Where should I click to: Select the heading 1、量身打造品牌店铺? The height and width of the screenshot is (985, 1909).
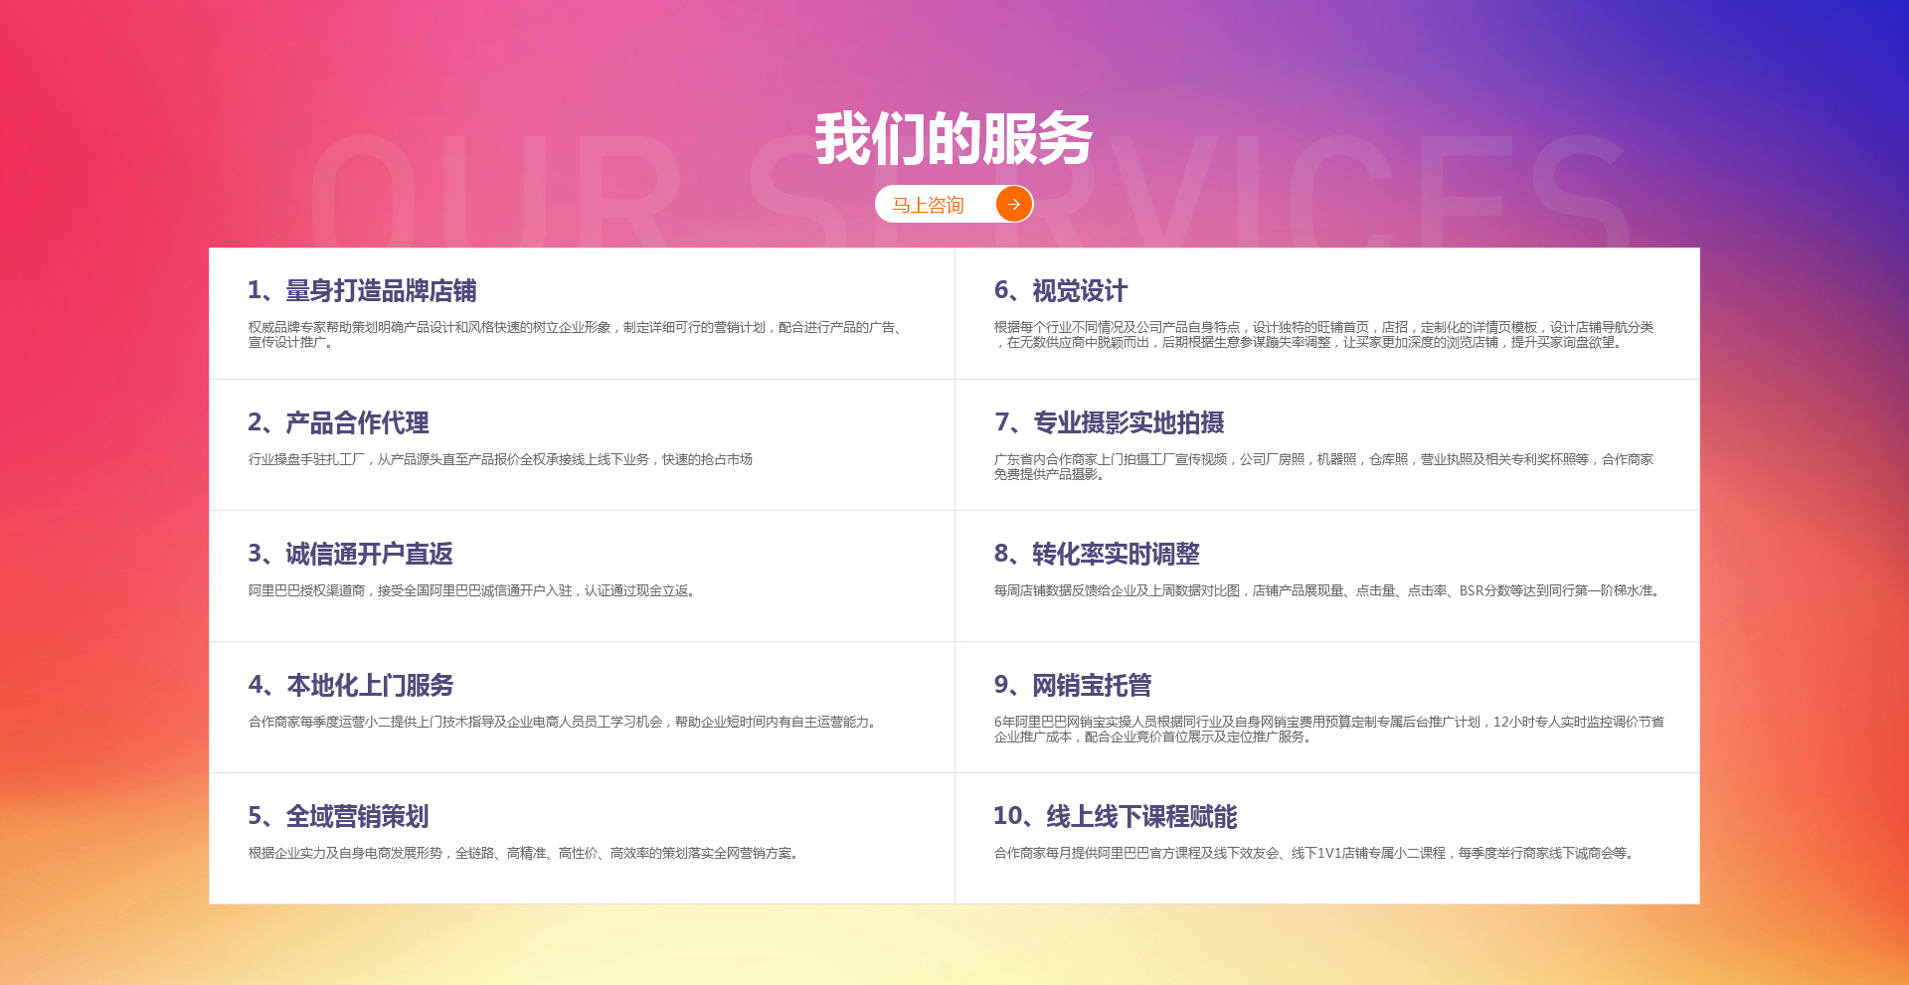click(x=362, y=290)
